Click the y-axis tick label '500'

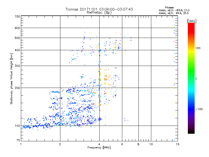click(x=17, y=38)
